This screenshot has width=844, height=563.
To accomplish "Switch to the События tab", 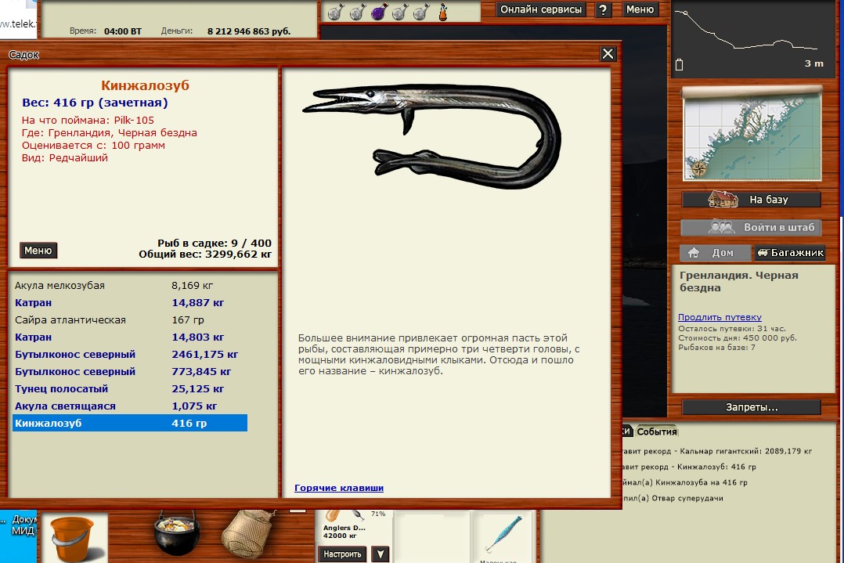I will click(656, 431).
